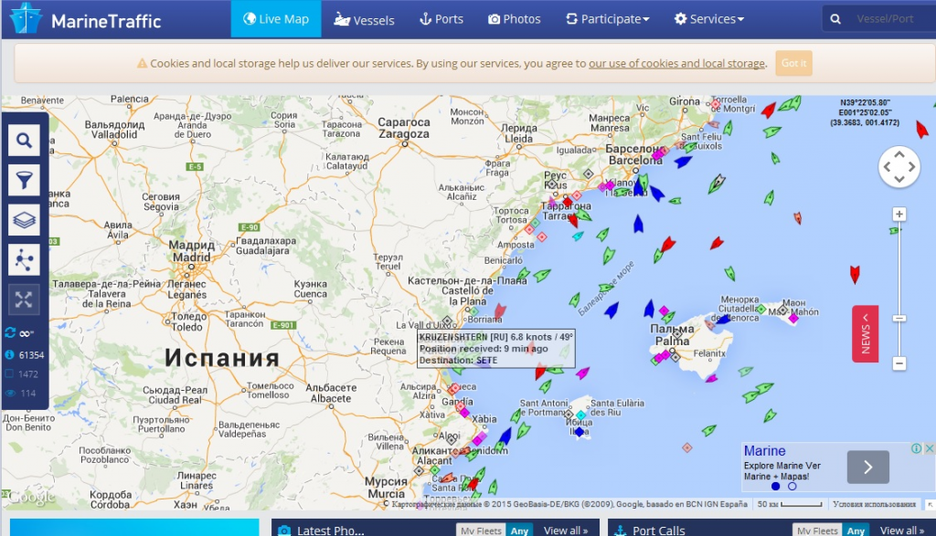Select the magenta marker at Maó-Mahón
936x536 pixels.
(793, 319)
